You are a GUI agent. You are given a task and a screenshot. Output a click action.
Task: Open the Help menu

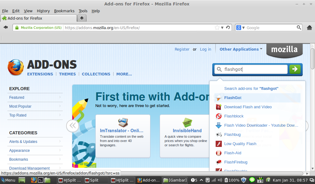tap(96, 11)
